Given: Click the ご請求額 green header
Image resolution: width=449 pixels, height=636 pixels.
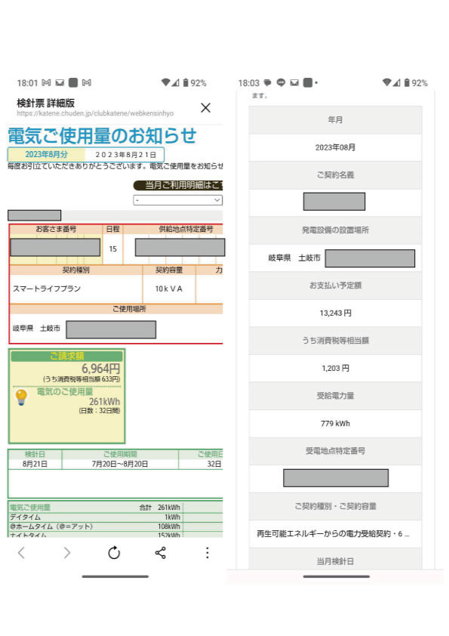Looking at the screenshot, I should click(66, 356).
